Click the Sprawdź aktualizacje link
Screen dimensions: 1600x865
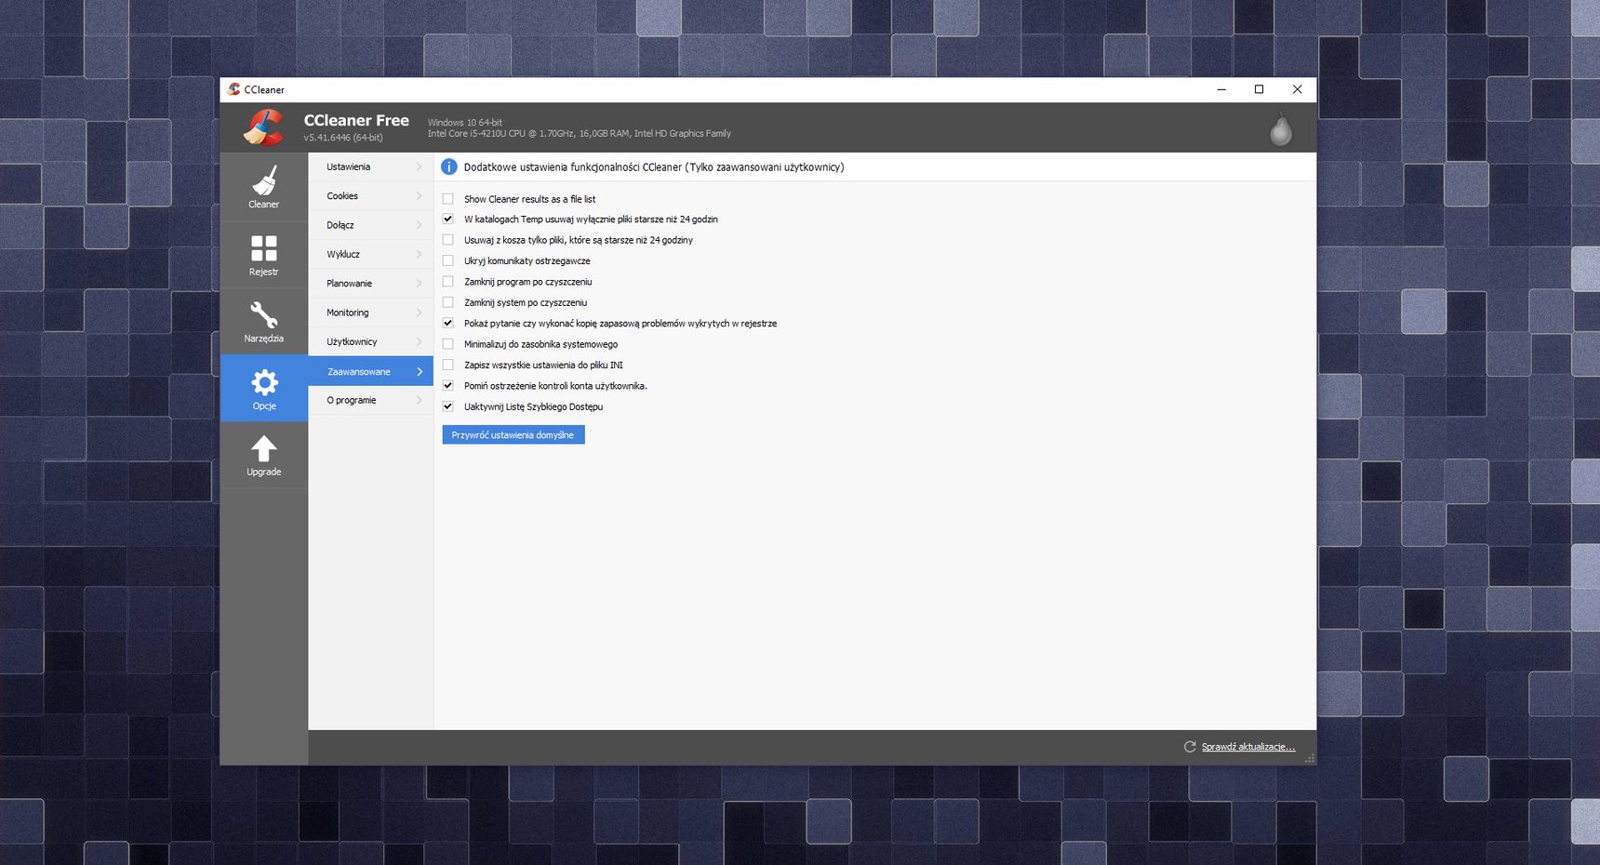[1248, 747]
